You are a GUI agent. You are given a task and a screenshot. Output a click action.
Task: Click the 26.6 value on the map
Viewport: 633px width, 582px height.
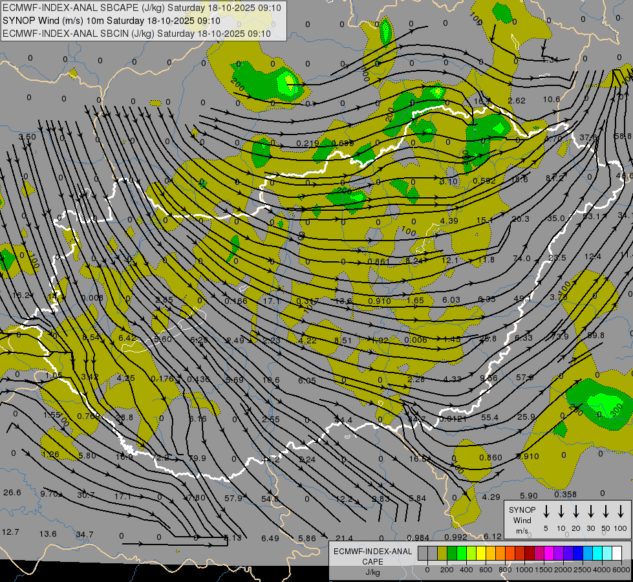pyautogui.click(x=12, y=492)
